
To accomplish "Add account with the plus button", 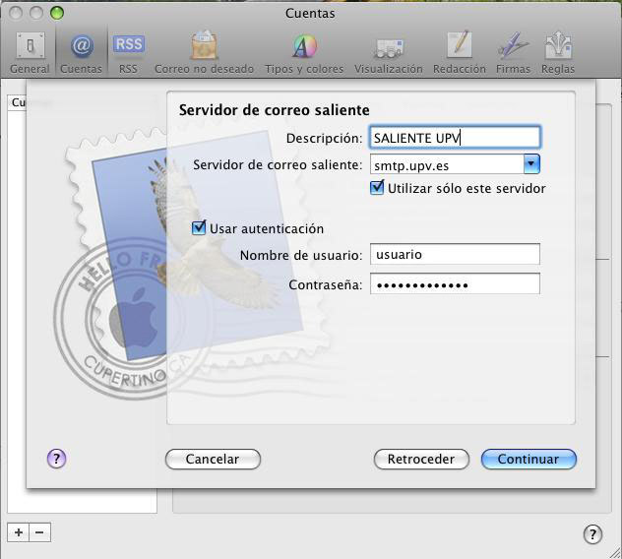I will pyautogui.click(x=18, y=532).
